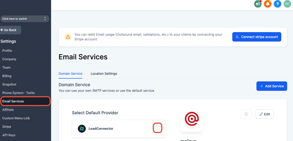Click Connect stripe account button

pyautogui.click(x=257, y=37)
